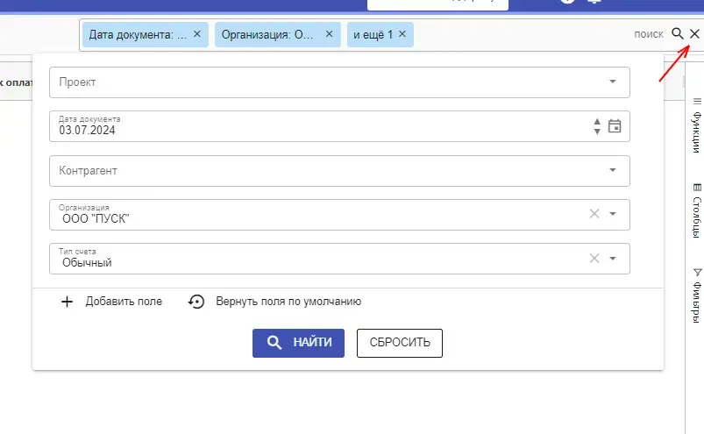
Task: Decrease the document date with down arrow
Action: (597, 131)
